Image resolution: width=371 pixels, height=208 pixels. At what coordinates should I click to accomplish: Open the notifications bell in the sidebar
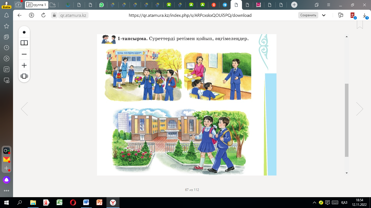[7, 15]
